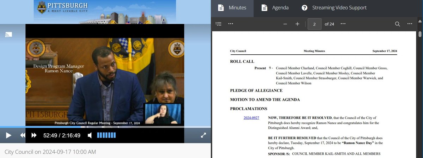
Task: Open PDF viewer overflow menu at right
Action: 410,24
